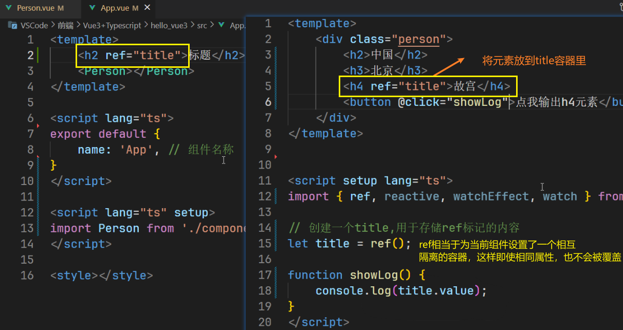The width and height of the screenshot is (623, 330).
Task: Click the Vue icon on Person.vue tab
Action: (8, 8)
